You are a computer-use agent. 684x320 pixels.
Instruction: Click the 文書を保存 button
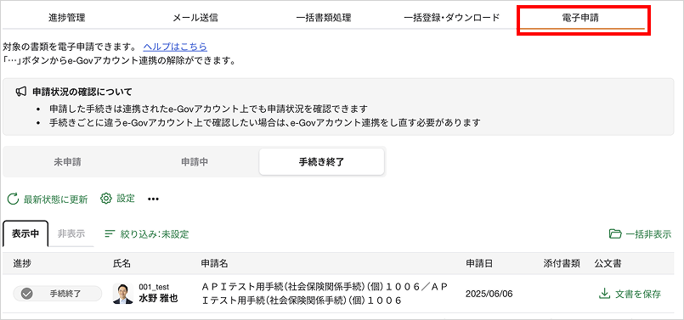coord(630,294)
